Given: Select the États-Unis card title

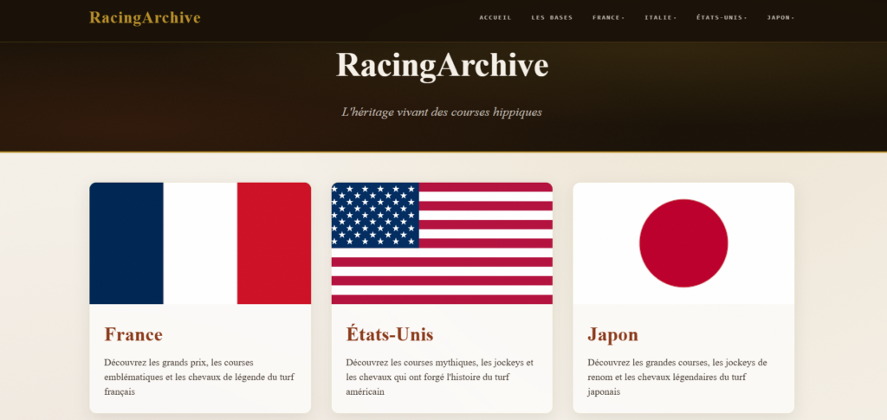Looking at the screenshot, I should [x=389, y=334].
